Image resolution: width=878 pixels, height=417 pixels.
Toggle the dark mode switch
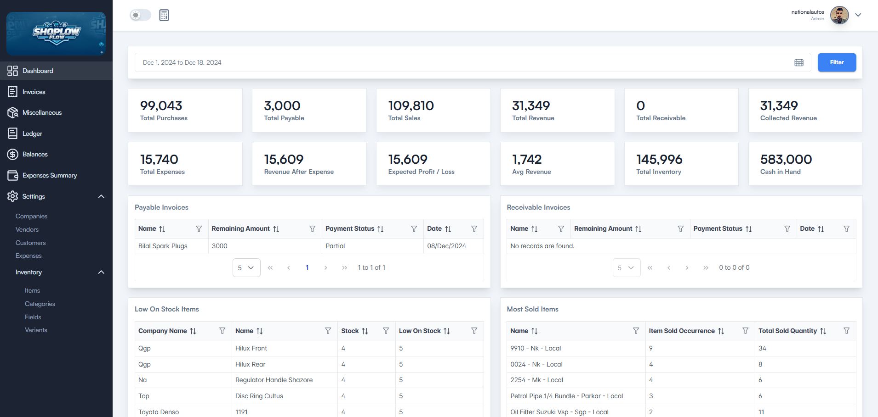[140, 15]
